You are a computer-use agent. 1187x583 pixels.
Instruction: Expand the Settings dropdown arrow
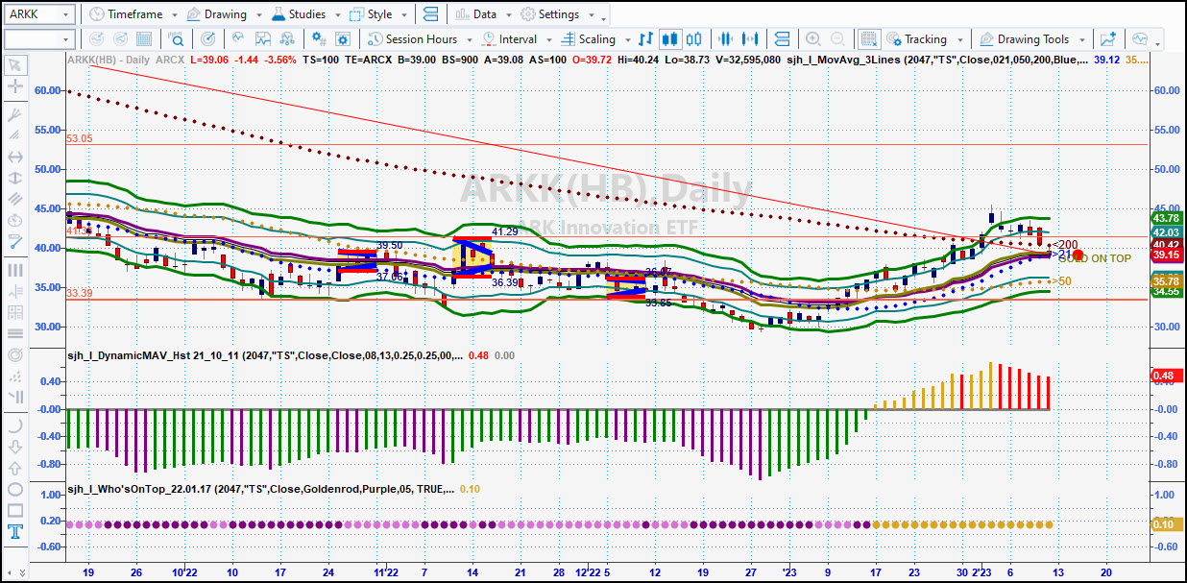click(x=590, y=15)
